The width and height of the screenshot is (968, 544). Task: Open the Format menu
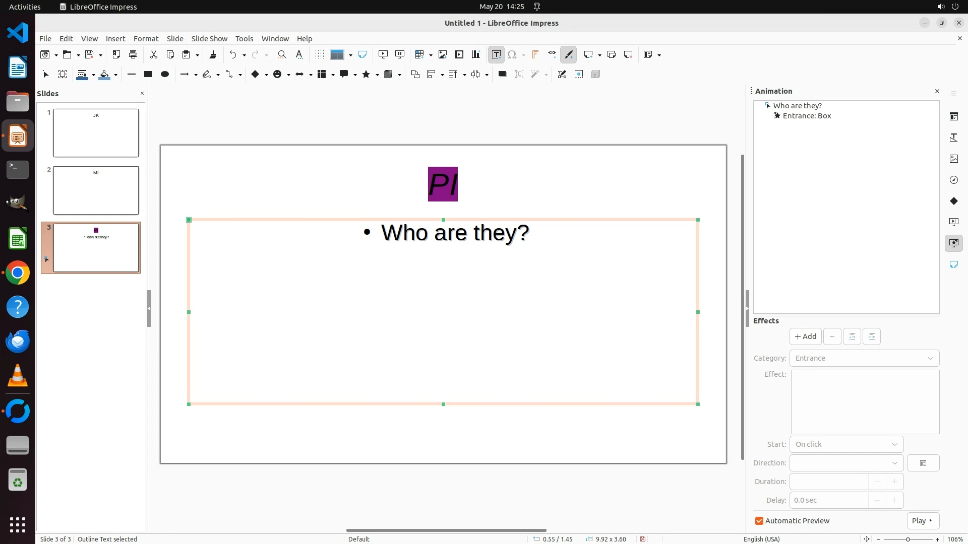pos(146,38)
